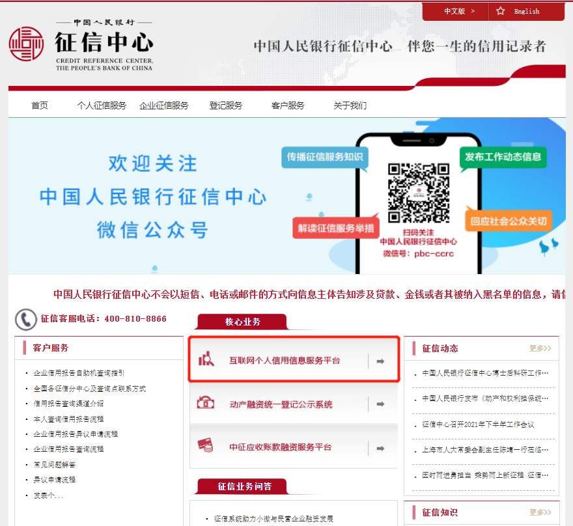The width and height of the screenshot is (573, 526).
Task: Open the 企业征信服务 menu
Action: point(163,105)
